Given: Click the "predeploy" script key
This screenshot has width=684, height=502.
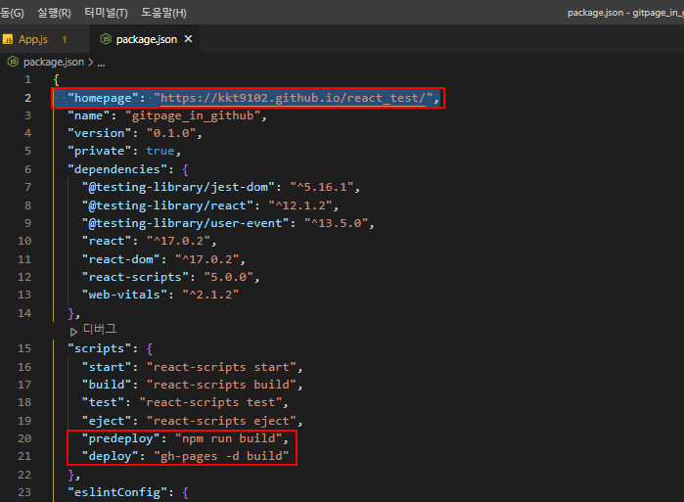Looking at the screenshot, I should (x=120, y=438).
